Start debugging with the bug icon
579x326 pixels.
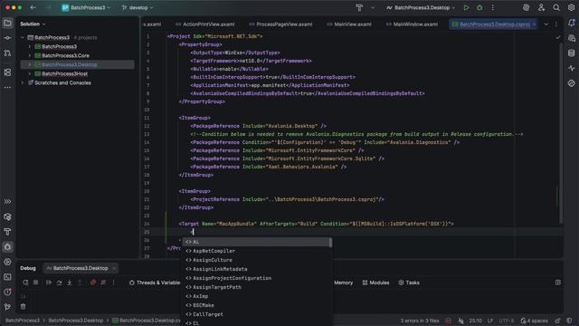click(479, 7)
